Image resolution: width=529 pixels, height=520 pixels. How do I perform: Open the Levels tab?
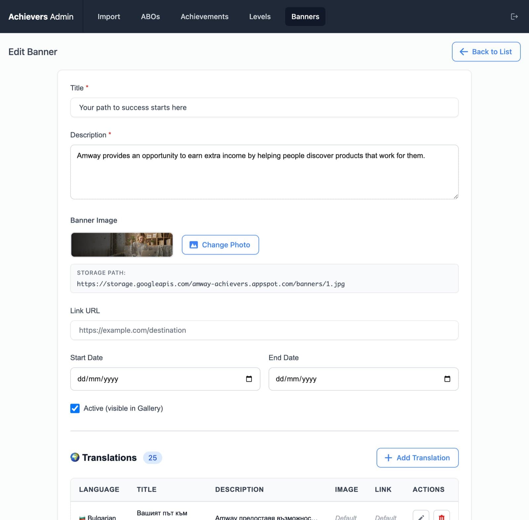tap(260, 17)
